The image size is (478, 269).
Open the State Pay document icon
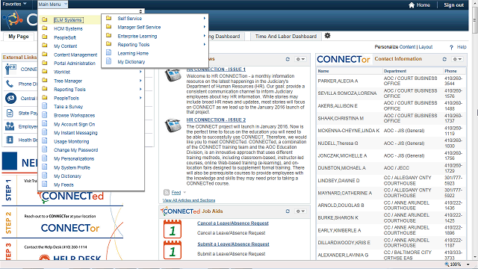click(10, 113)
